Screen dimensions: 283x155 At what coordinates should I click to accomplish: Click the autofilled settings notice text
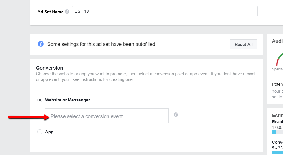click(x=102, y=44)
